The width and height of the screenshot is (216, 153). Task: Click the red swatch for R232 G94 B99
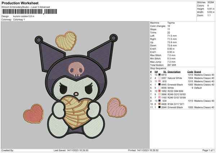click(x=159, y=91)
